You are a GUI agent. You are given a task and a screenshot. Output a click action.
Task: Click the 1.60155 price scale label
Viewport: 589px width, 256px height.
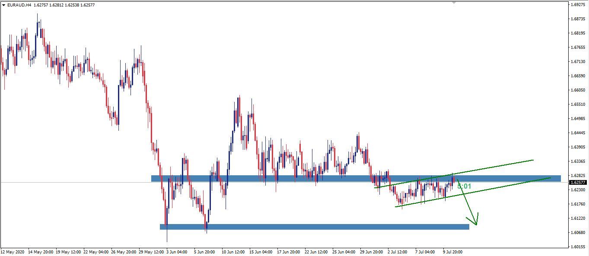(x=578, y=247)
